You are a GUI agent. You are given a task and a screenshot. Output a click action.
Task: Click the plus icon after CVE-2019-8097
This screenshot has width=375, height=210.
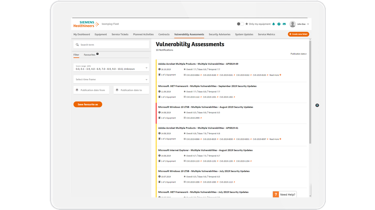280,139
